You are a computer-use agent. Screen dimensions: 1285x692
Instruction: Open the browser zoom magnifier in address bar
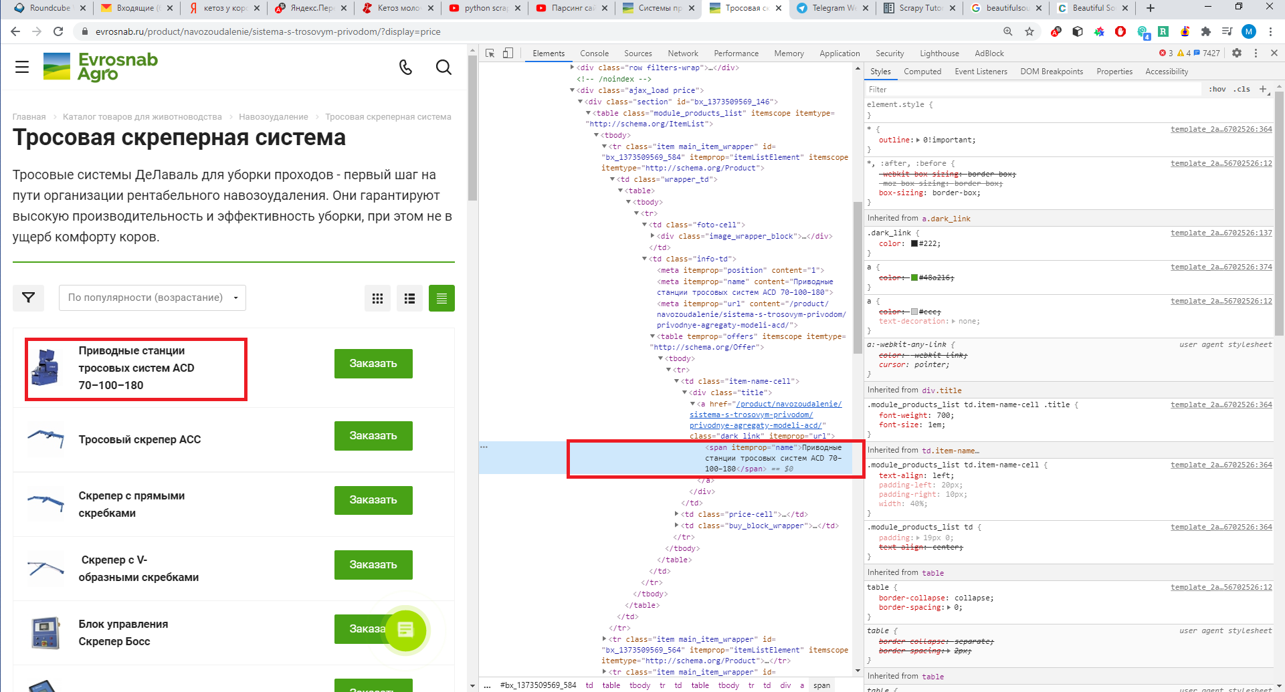1008,31
